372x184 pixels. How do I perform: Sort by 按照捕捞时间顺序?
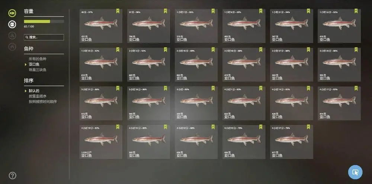coord(43,102)
